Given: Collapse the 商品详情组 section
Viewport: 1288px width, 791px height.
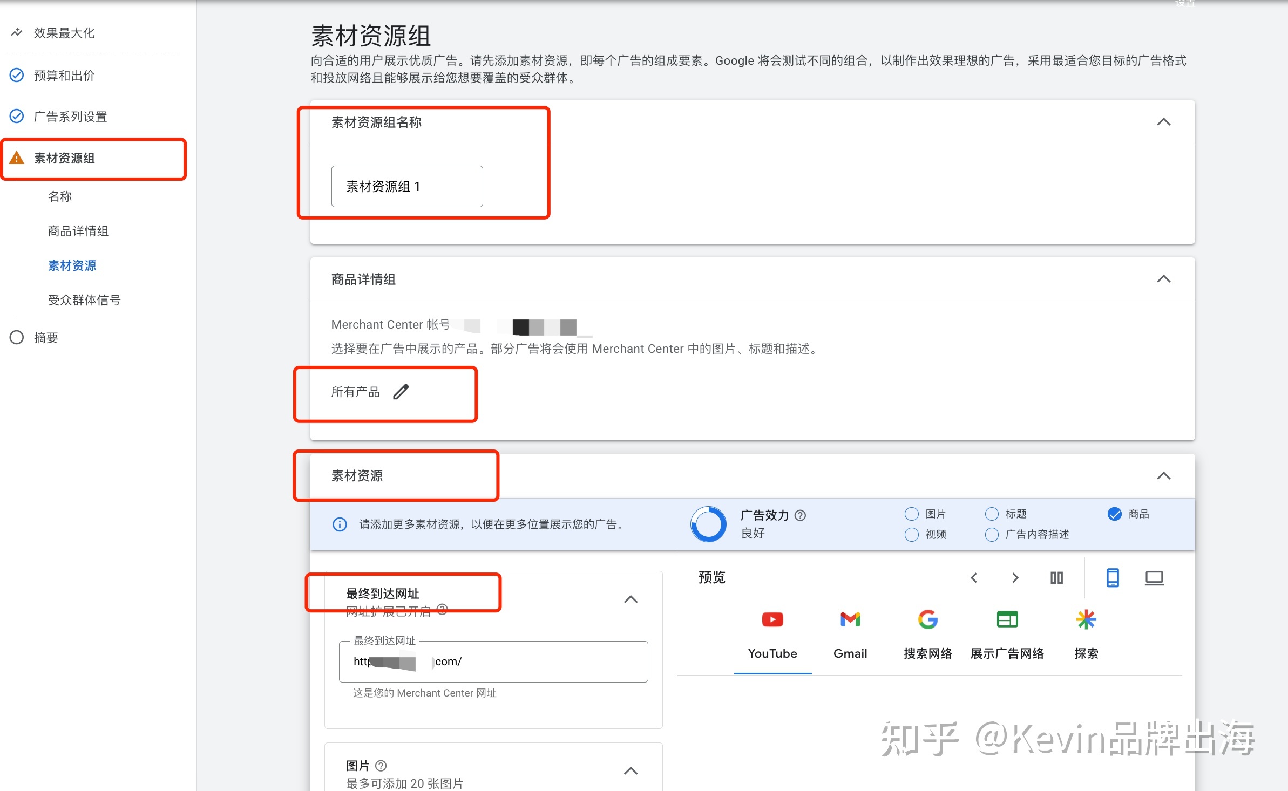Looking at the screenshot, I should 1163,279.
